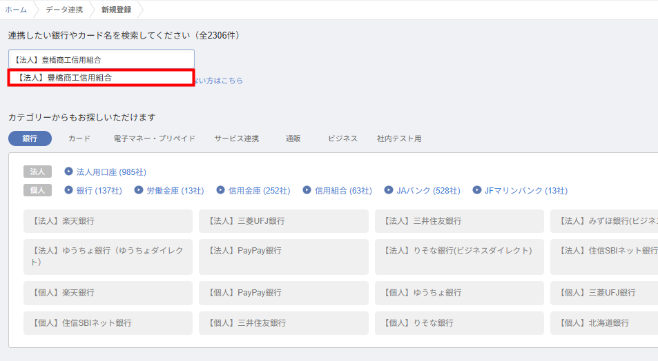Click the arrow icon beside 労働金庫
The width and height of the screenshot is (658, 361).
[x=139, y=189]
